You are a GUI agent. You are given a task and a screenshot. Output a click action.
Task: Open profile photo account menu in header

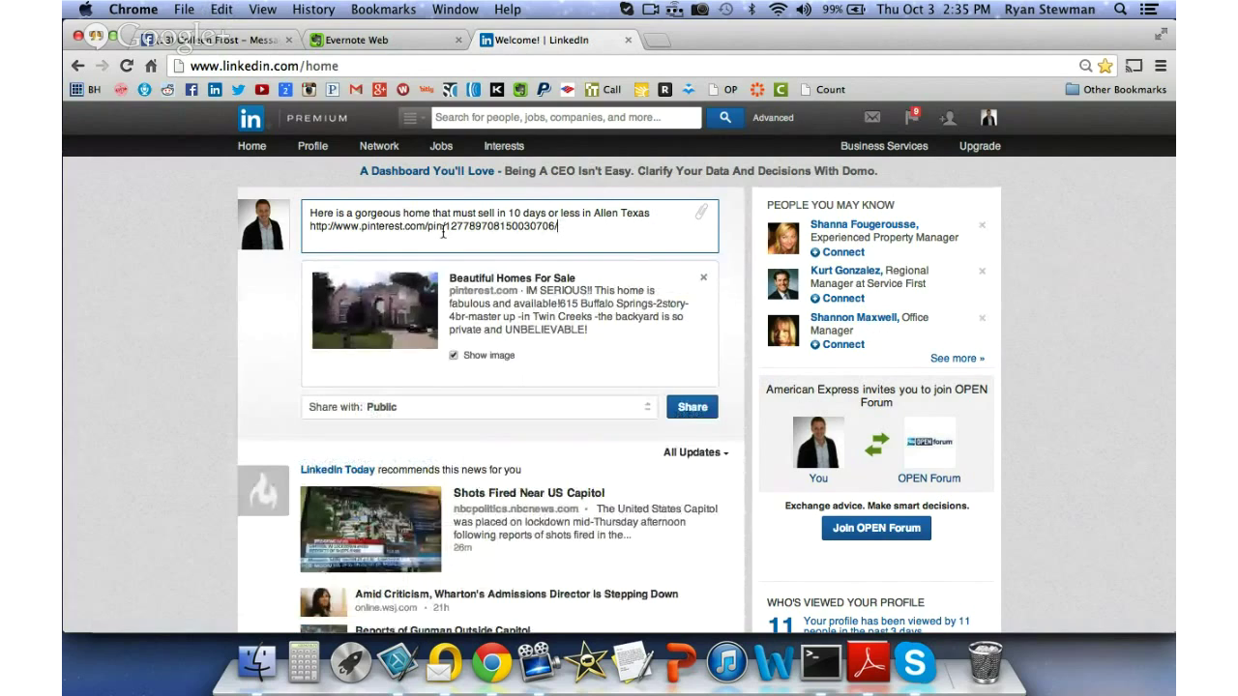[988, 118]
